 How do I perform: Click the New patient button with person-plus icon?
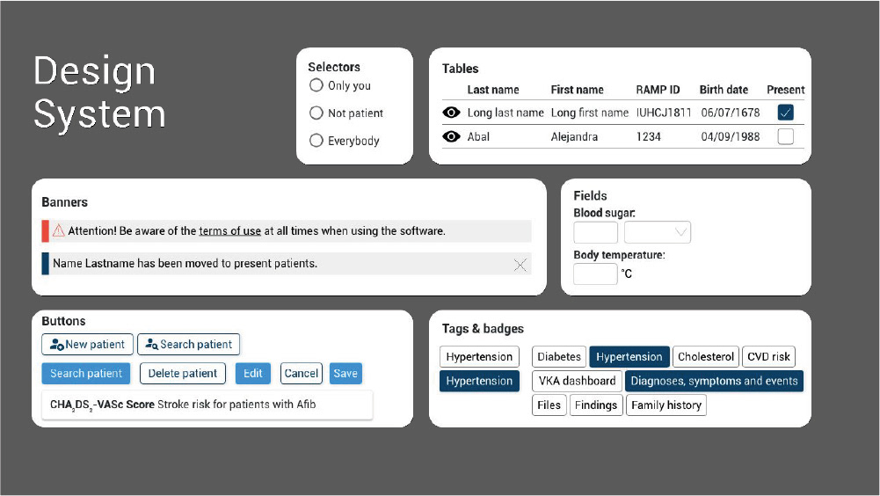click(x=88, y=345)
